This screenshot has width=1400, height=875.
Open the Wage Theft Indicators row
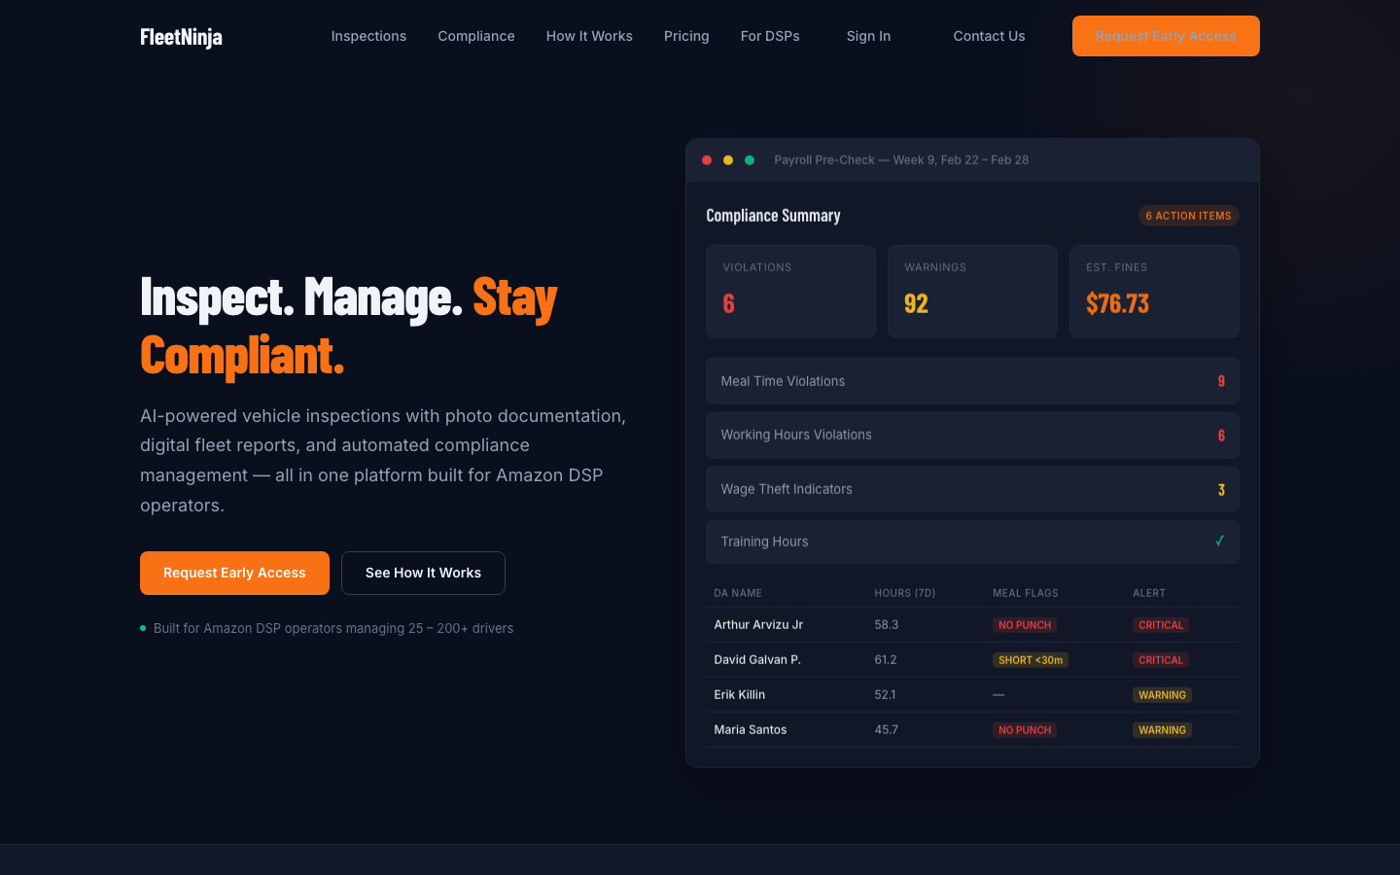tap(972, 489)
